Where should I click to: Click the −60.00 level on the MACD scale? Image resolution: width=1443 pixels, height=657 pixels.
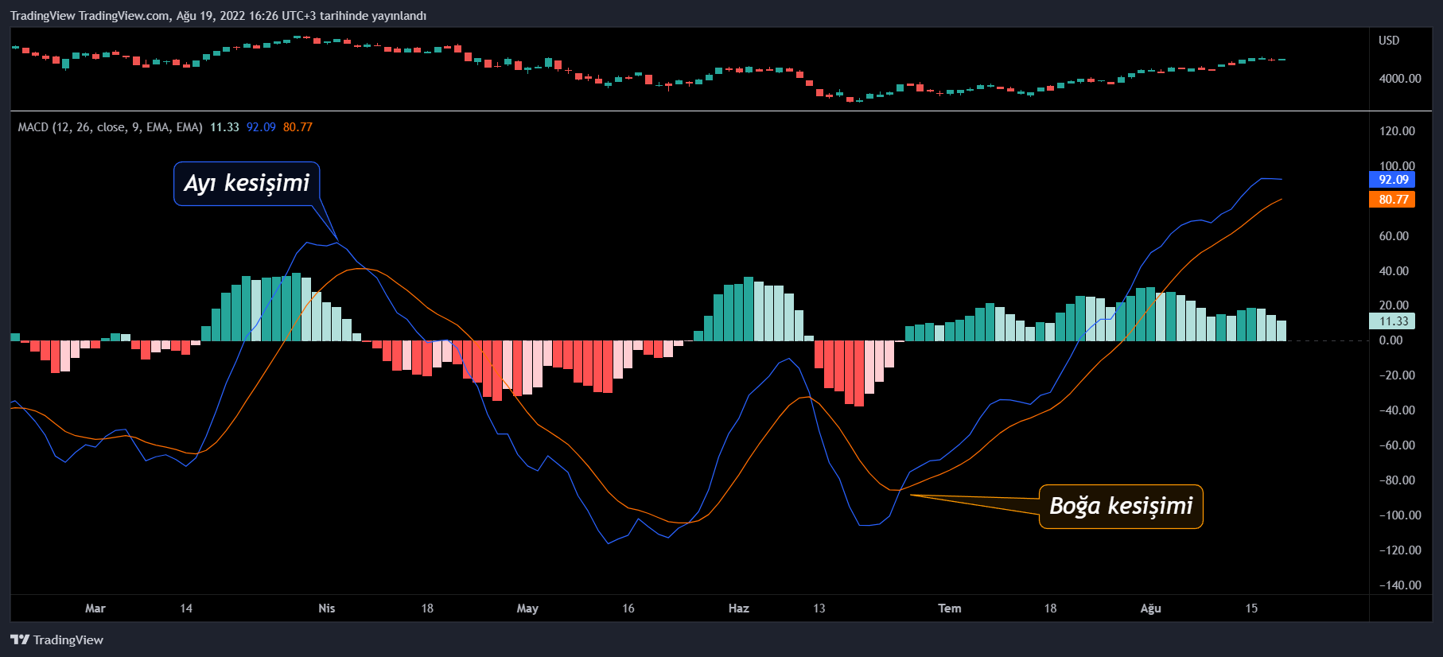tap(1398, 445)
